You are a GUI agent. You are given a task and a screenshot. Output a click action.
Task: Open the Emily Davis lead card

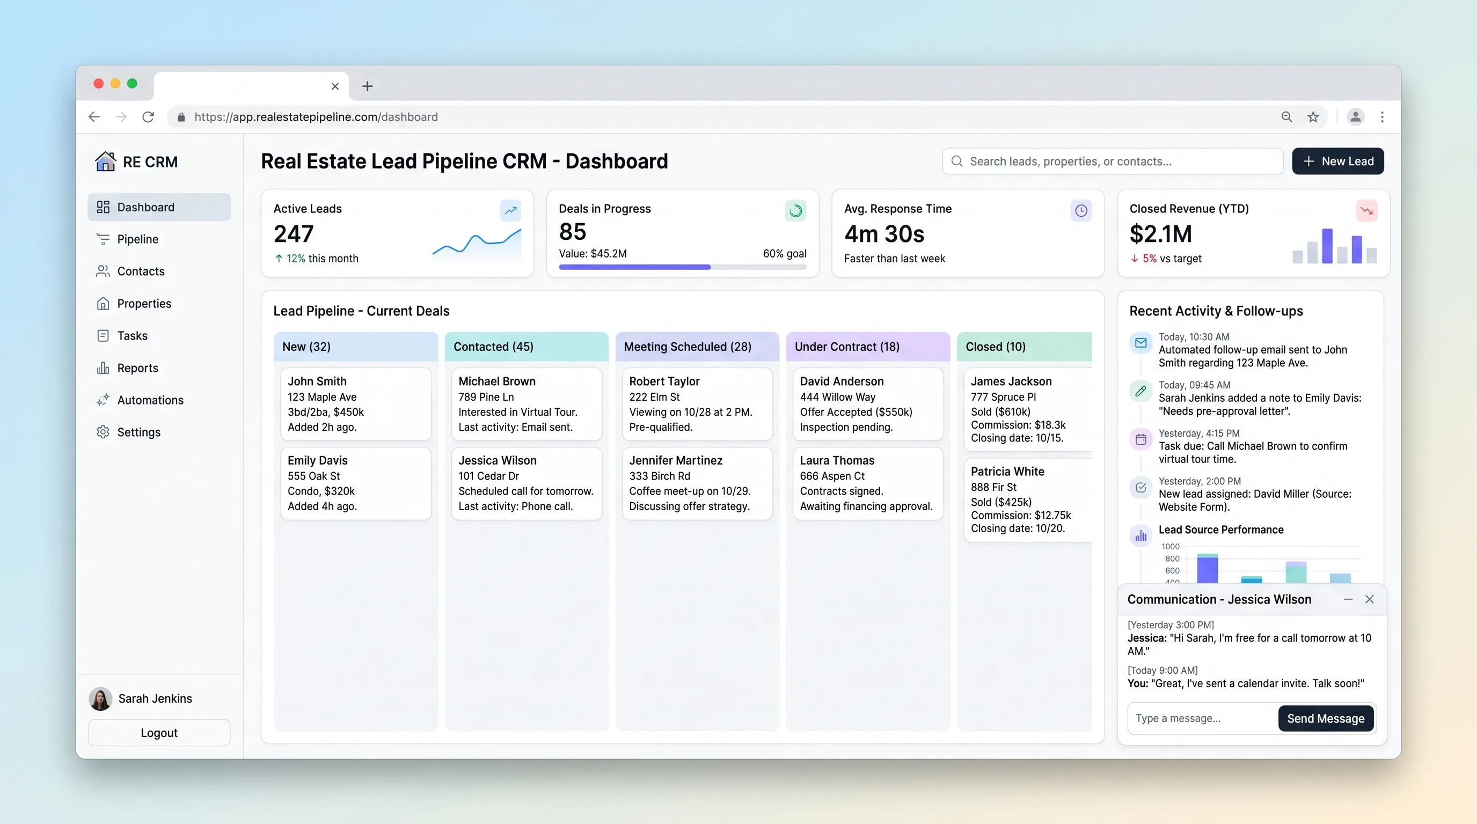click(355, 483)
